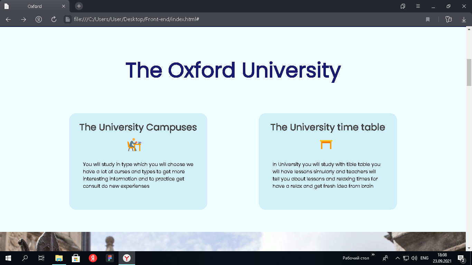472x265 pixels.
Task: Reload the current page
Action: [54, 19]
